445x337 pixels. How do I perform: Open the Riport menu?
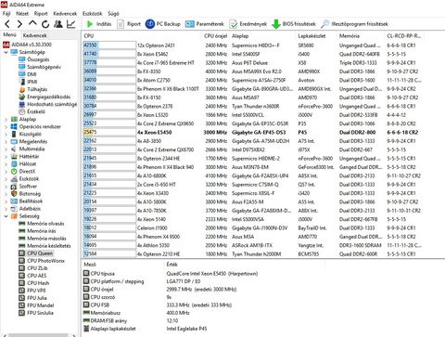coord(41,14)
